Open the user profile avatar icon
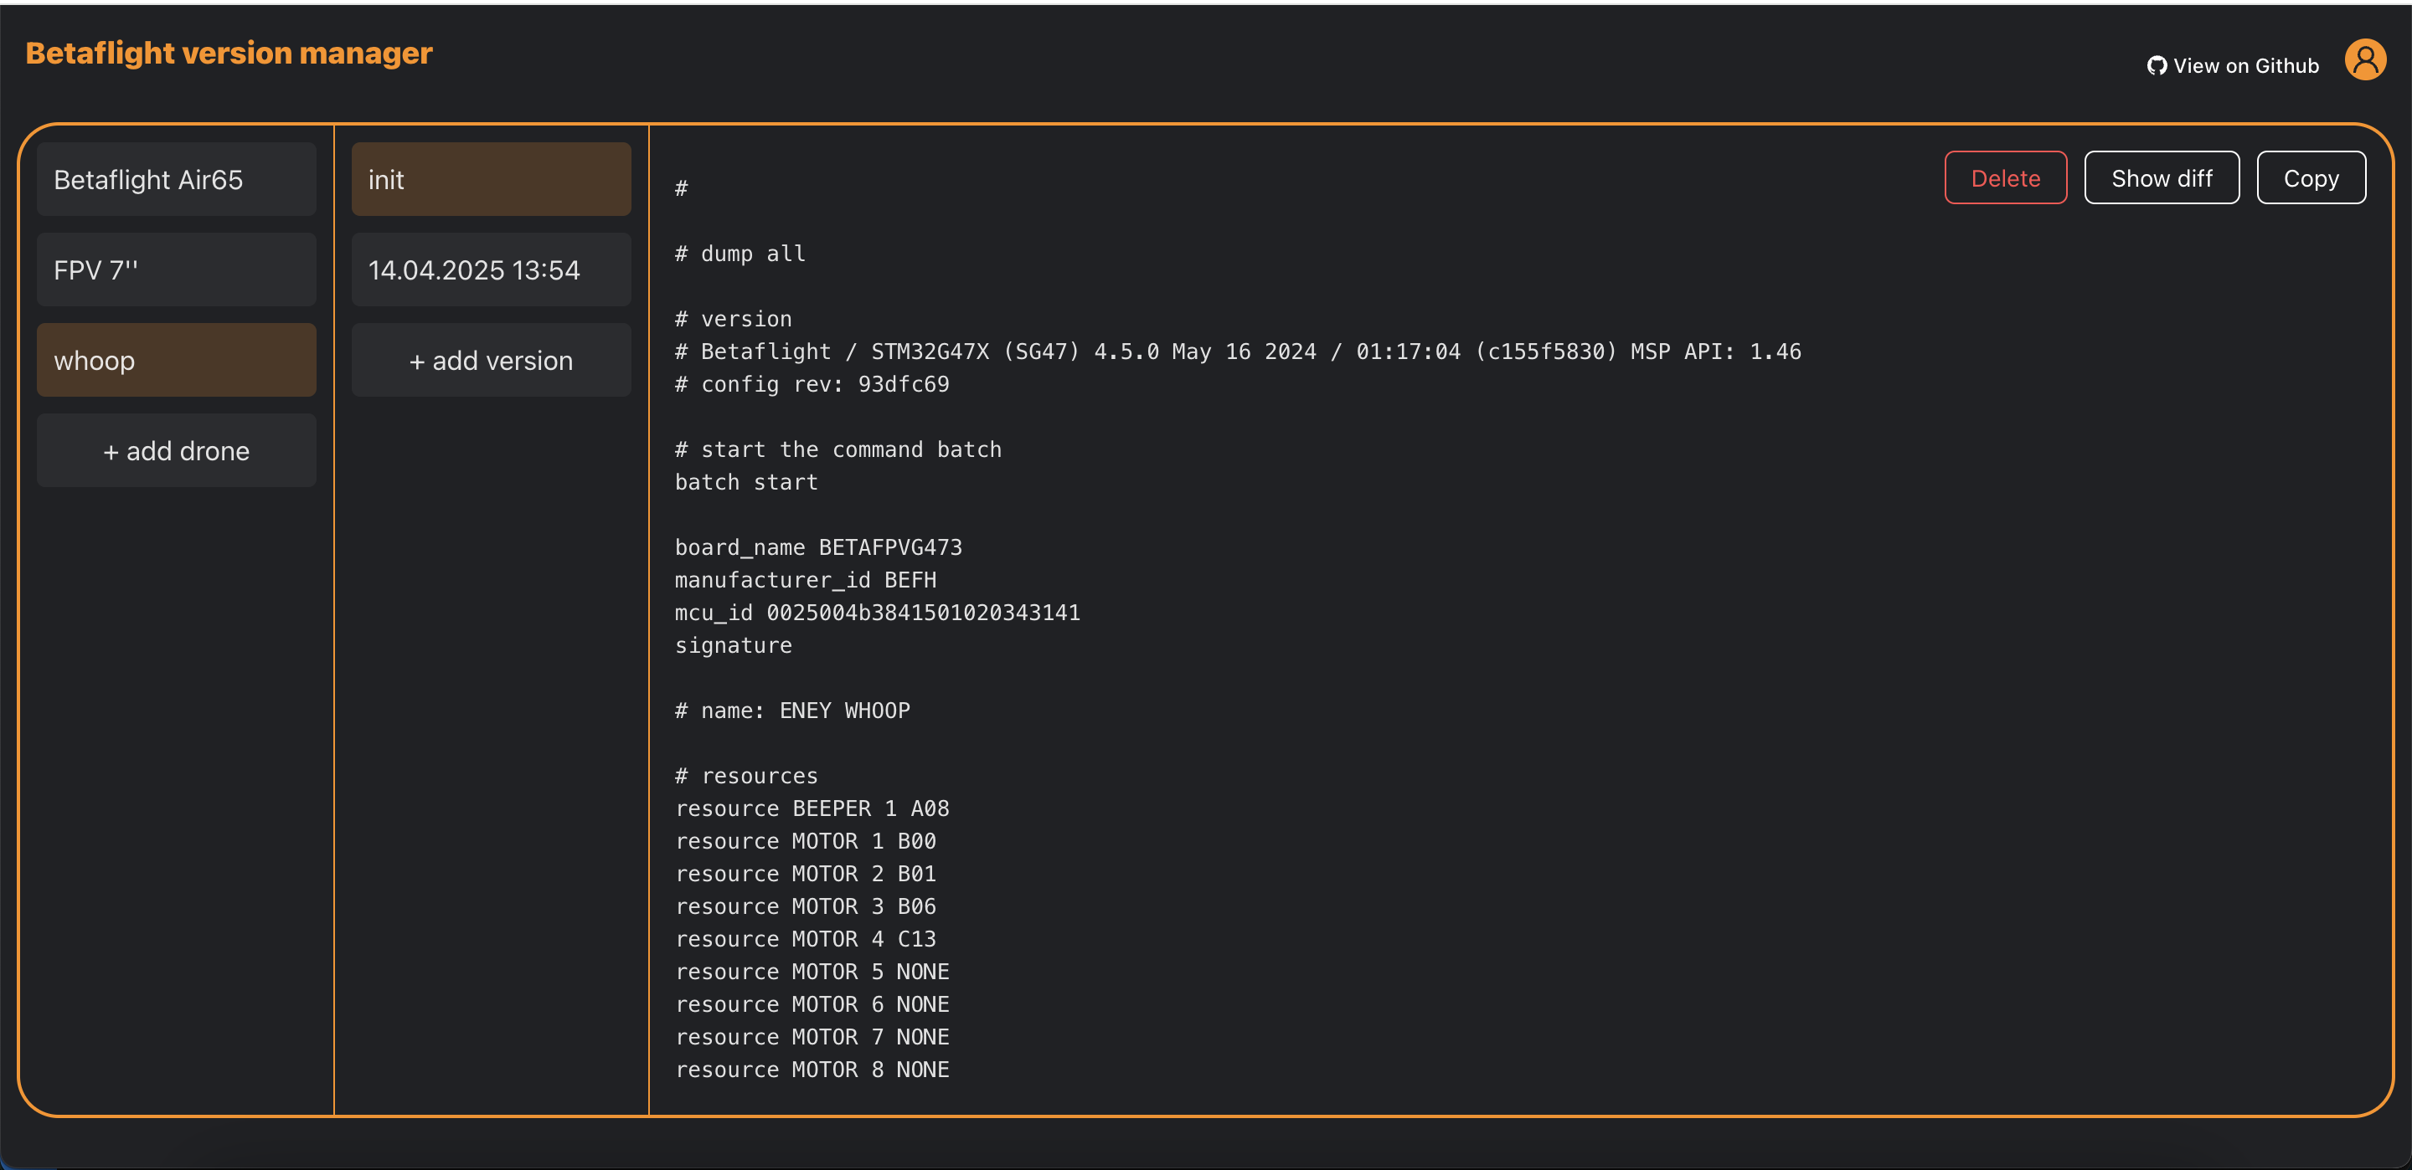Viewport: 2412px width, 1170px height. coord(2365,60)
